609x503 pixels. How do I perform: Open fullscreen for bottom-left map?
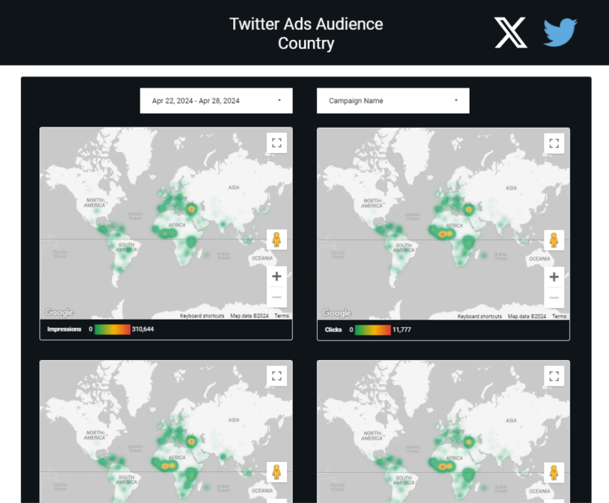point(277,376)
